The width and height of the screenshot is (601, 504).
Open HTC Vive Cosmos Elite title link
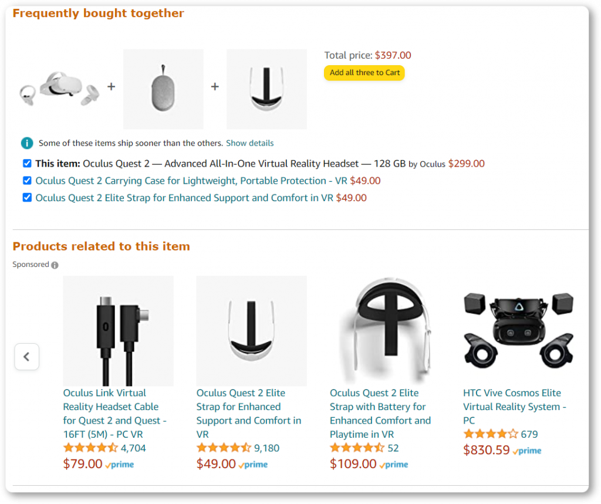click(x=514, y=407)
